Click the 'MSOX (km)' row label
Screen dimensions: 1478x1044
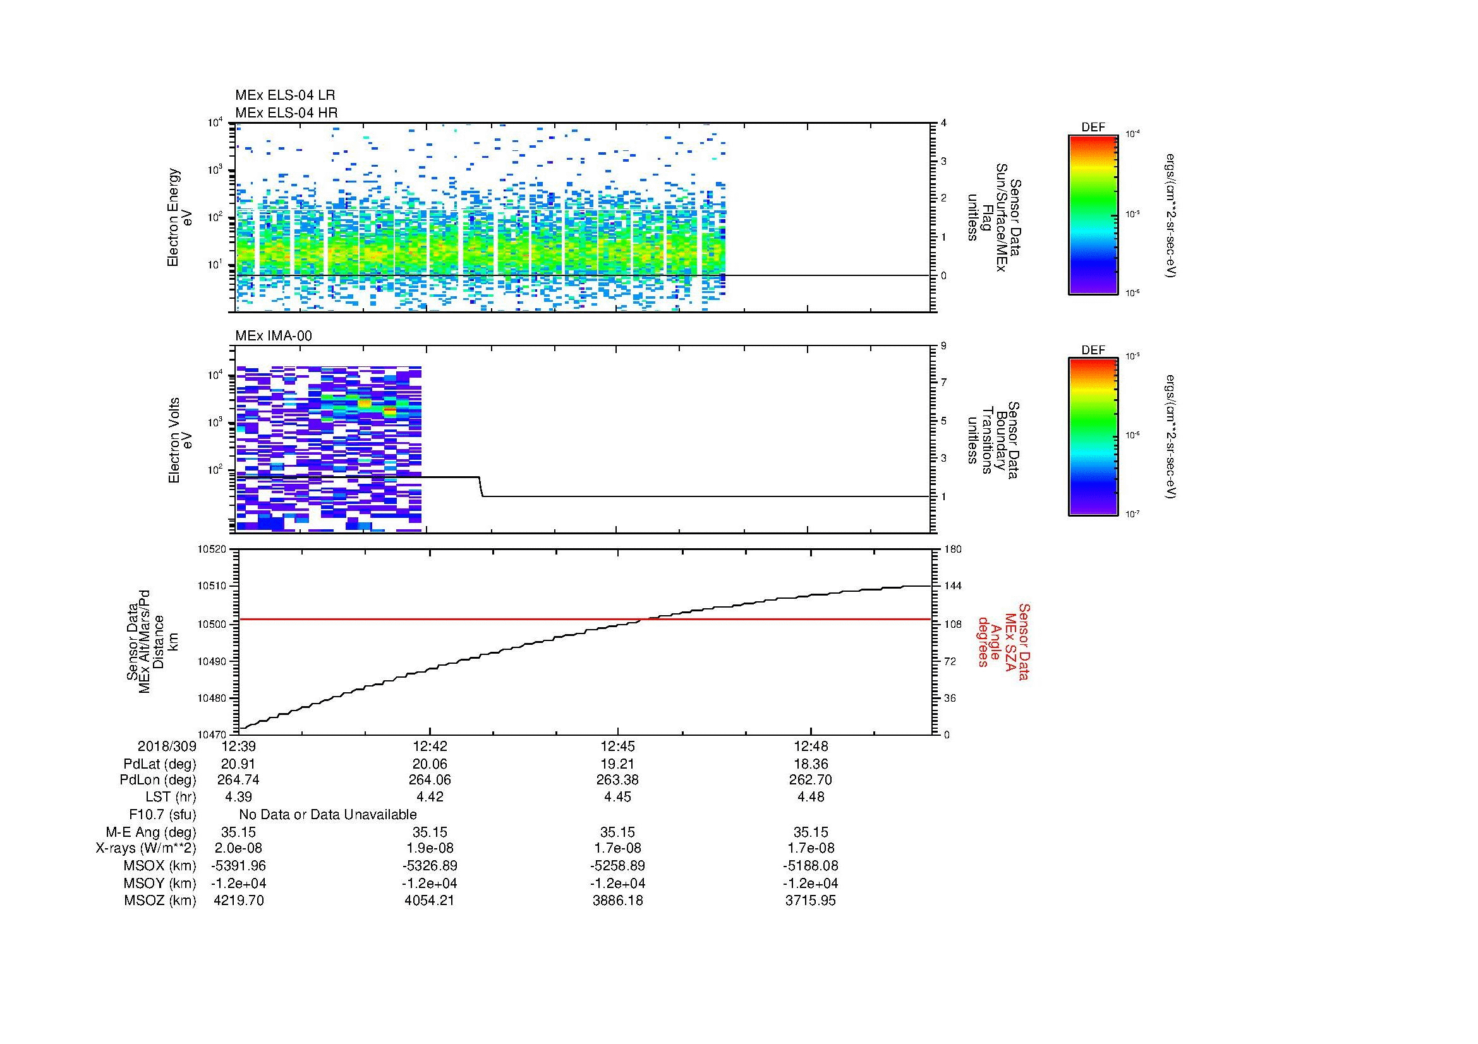[160, 867]
